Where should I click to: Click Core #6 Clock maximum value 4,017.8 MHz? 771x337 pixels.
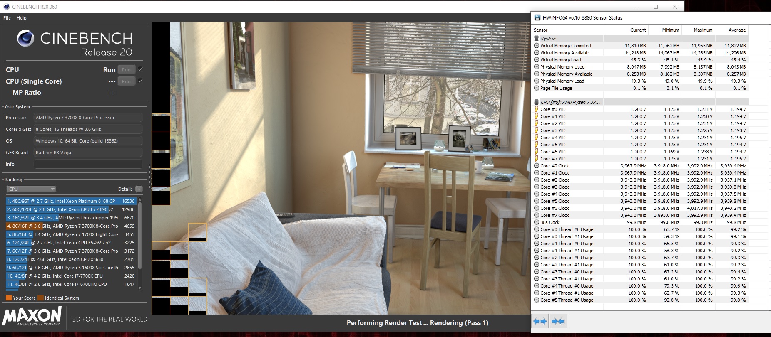[x=700, y=208]
